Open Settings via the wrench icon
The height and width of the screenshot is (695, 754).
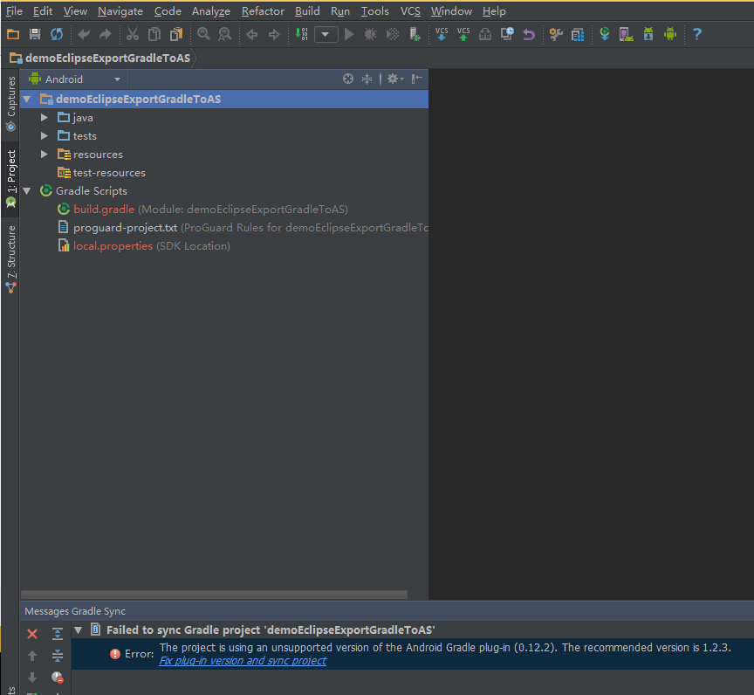click(x=556, y=34)
